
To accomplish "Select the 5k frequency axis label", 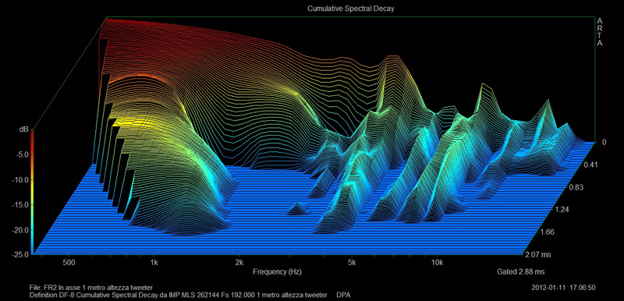I will (352, 263).
